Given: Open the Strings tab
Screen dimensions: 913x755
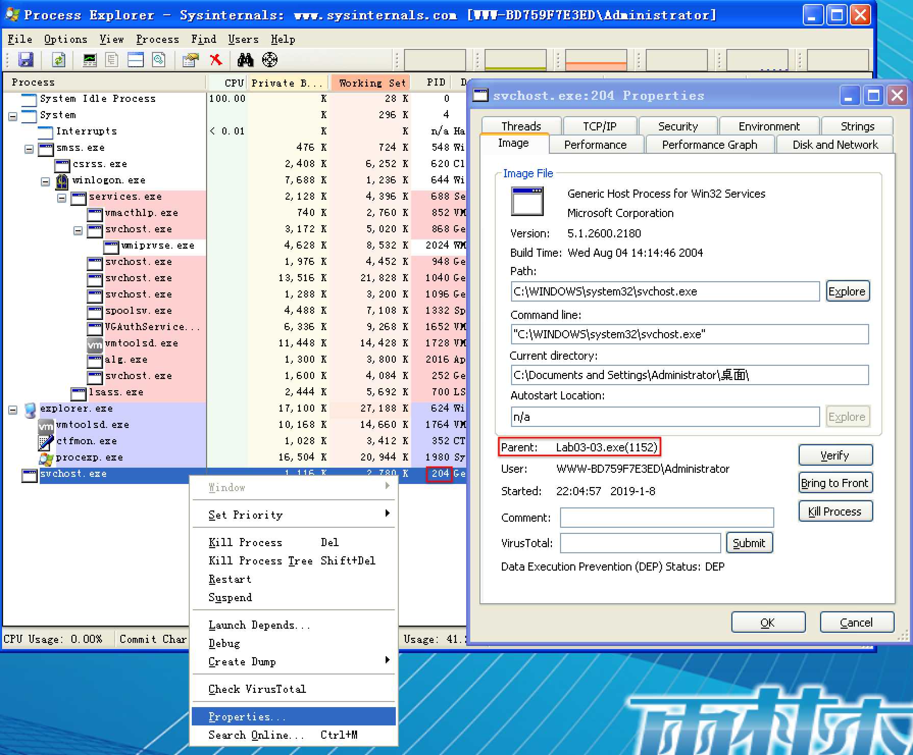Looking at the screenshot, I should (x=857, y=126).
